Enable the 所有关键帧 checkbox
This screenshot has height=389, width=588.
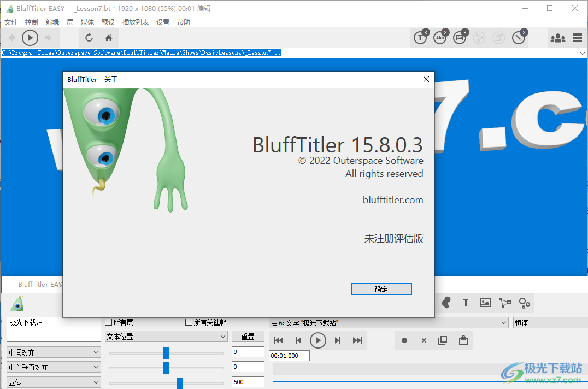[x=189, y=322]
